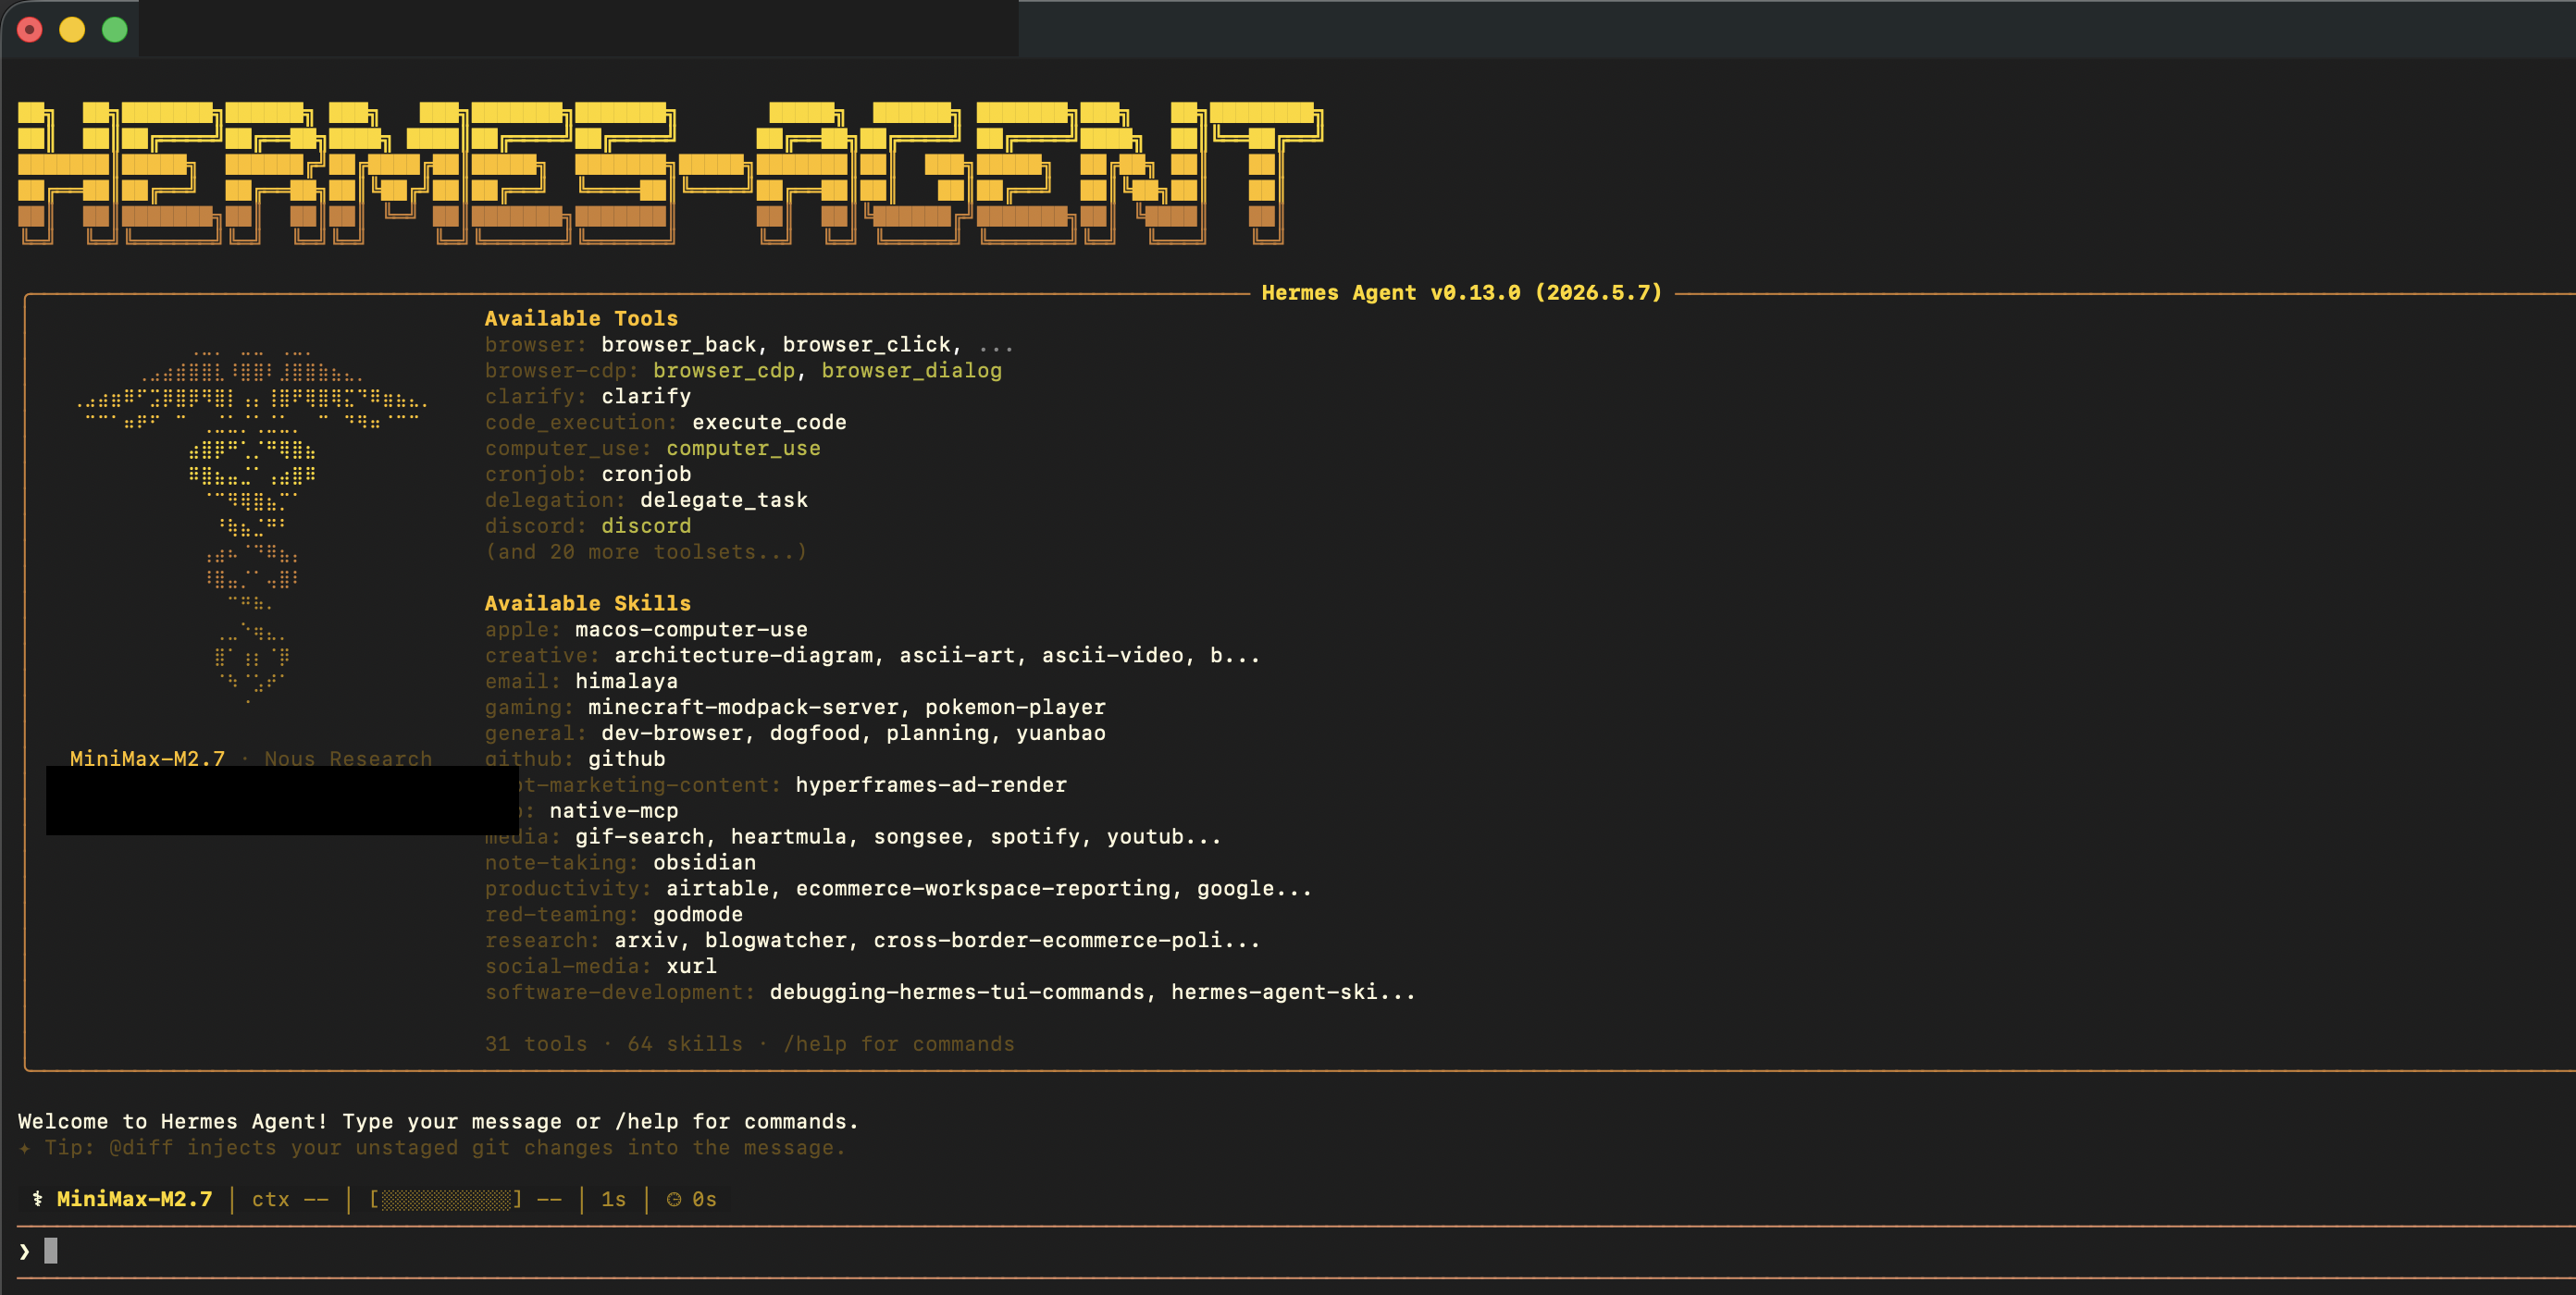Click the caduceus ASCII art logo
This screenshot has width=2576, height=1295.
click(x=251, y=527)
